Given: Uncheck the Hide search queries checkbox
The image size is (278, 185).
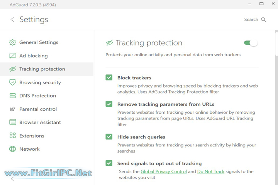Looking at the screenshot, I should 109,137.
